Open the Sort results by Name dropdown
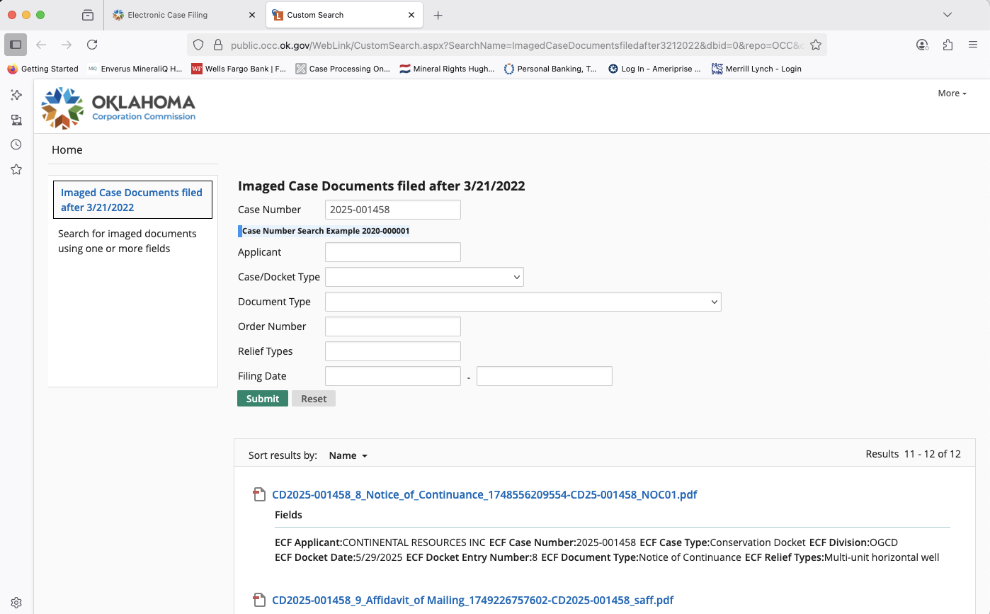This screenshot has height=614, width=990. tap(348, 455)
